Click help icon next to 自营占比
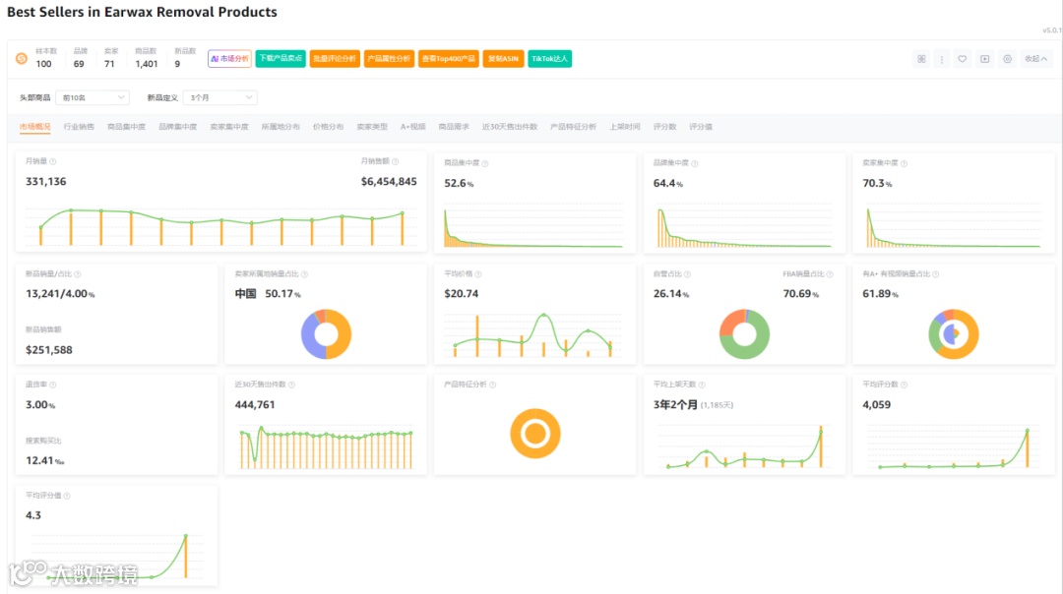Viewport: 1063px width, 594px height. tap(687, 274)
